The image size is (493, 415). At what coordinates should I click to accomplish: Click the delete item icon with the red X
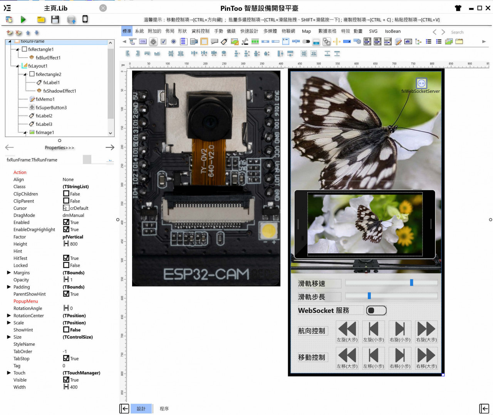pos(18,33)
